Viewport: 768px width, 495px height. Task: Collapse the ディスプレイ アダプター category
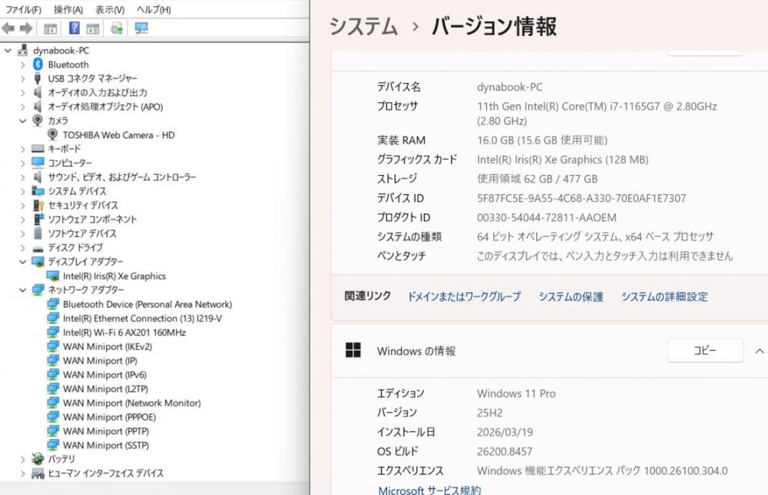click(x=22, y=262)
